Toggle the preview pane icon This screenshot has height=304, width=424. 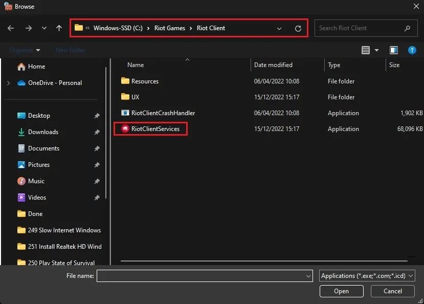pos(393,50)
